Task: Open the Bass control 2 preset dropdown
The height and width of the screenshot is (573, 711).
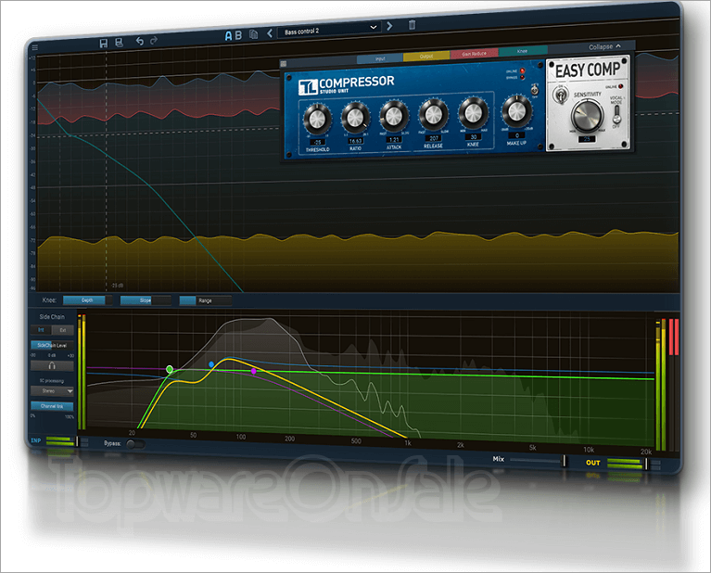Action: 330,30
